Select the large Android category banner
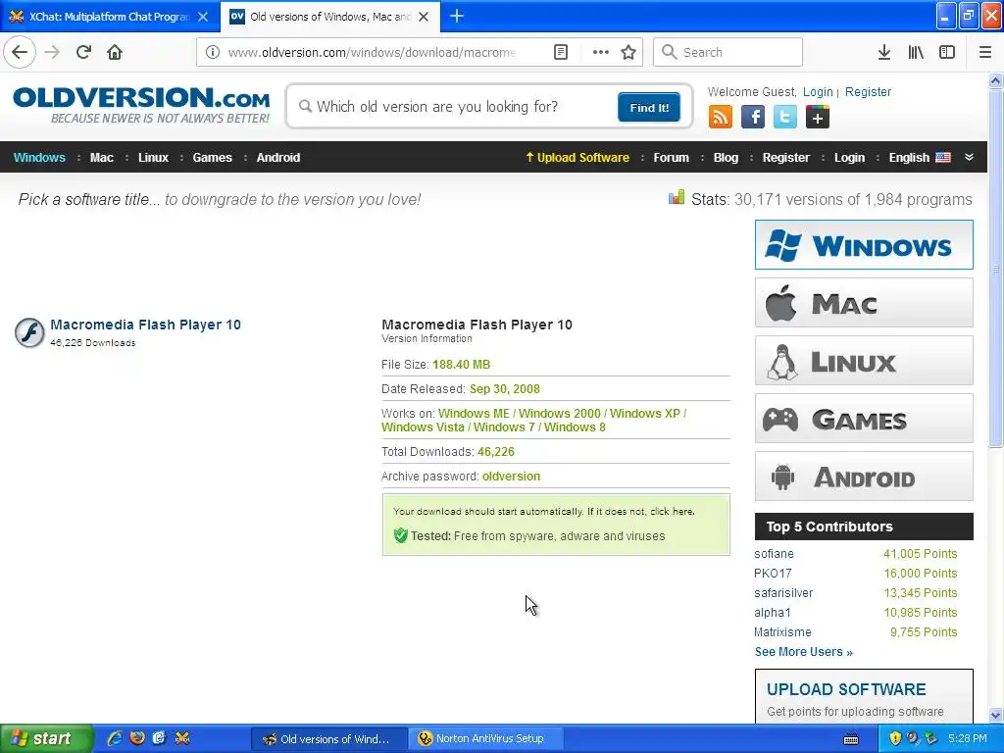 [x=864, y=477]
